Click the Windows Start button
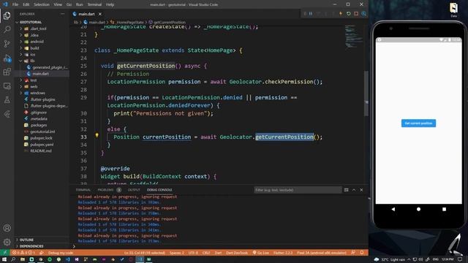The width and height of the screenshot is (468, 263). 4,259
